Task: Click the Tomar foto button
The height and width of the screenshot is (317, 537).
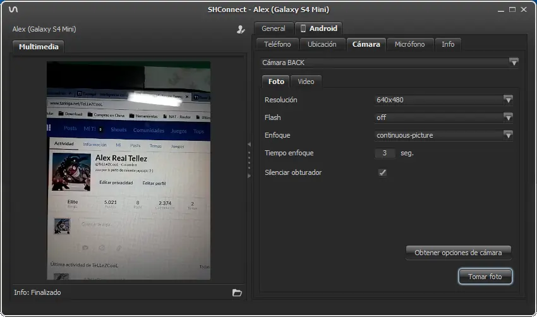Action: pyautogui.click(x=485, y=277)
